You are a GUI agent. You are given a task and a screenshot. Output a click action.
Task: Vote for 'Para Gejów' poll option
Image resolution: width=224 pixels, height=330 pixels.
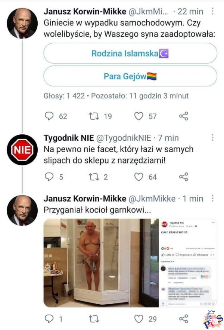point(130,76)
